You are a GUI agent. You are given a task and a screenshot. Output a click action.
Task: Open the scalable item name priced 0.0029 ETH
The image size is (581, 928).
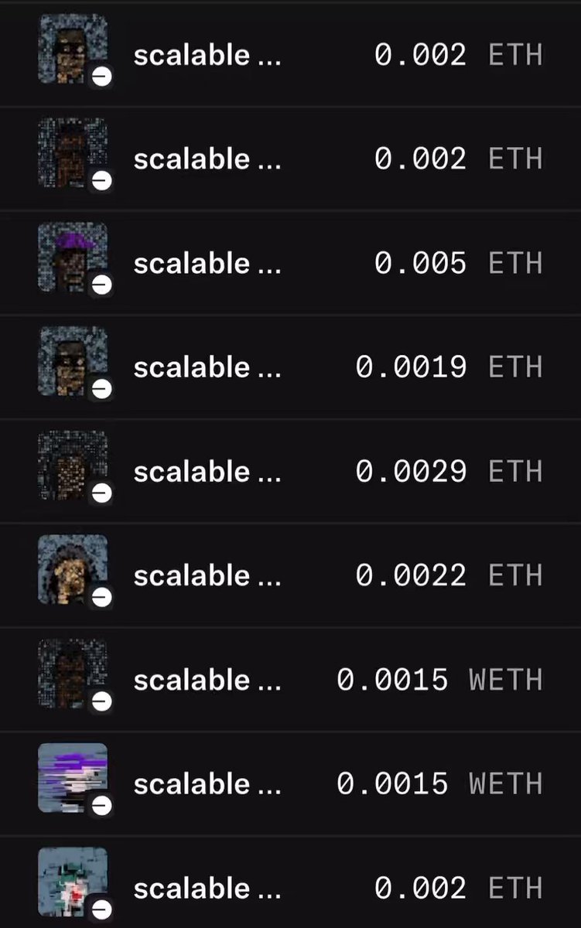pos(207,472)
